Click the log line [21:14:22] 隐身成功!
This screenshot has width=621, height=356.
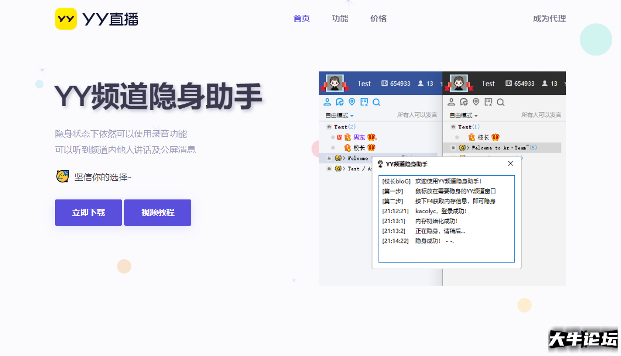tap(418, 241)
